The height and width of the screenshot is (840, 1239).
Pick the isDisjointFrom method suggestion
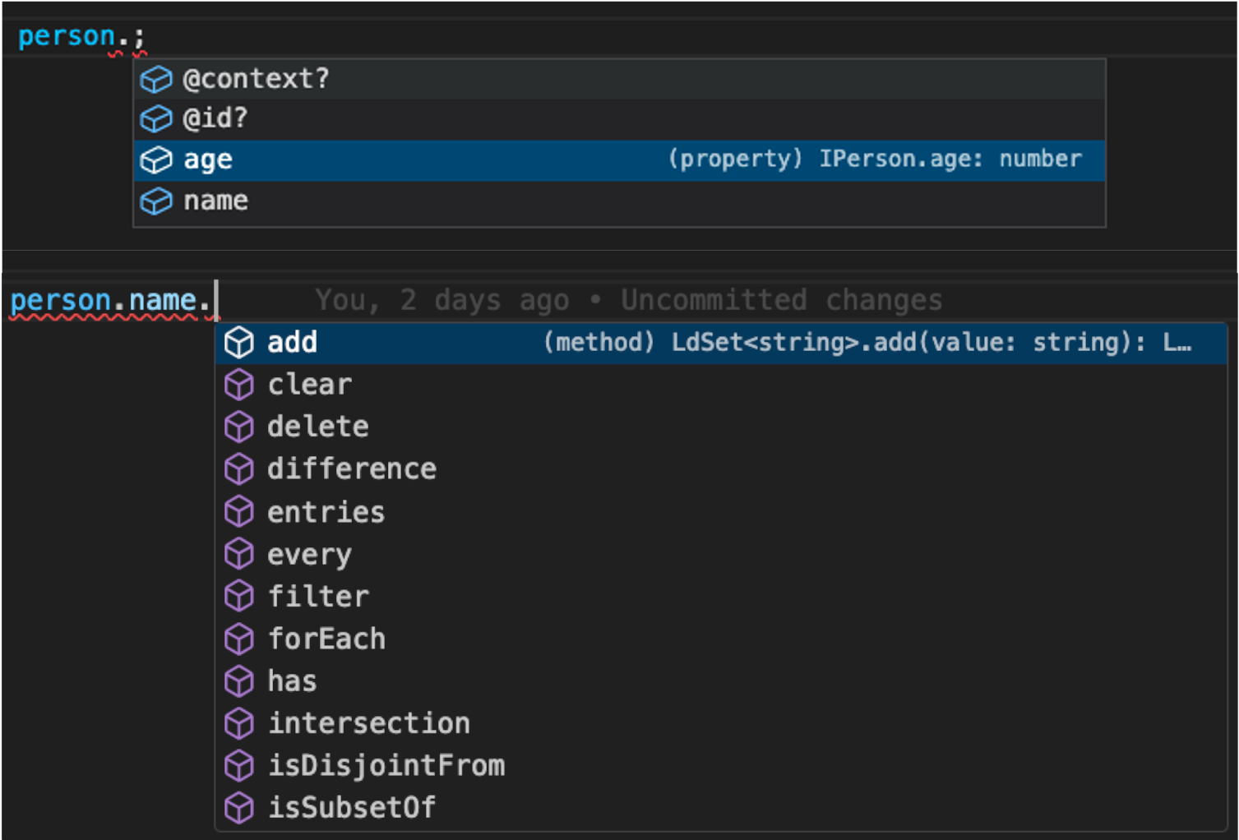[x=386, y=766]
